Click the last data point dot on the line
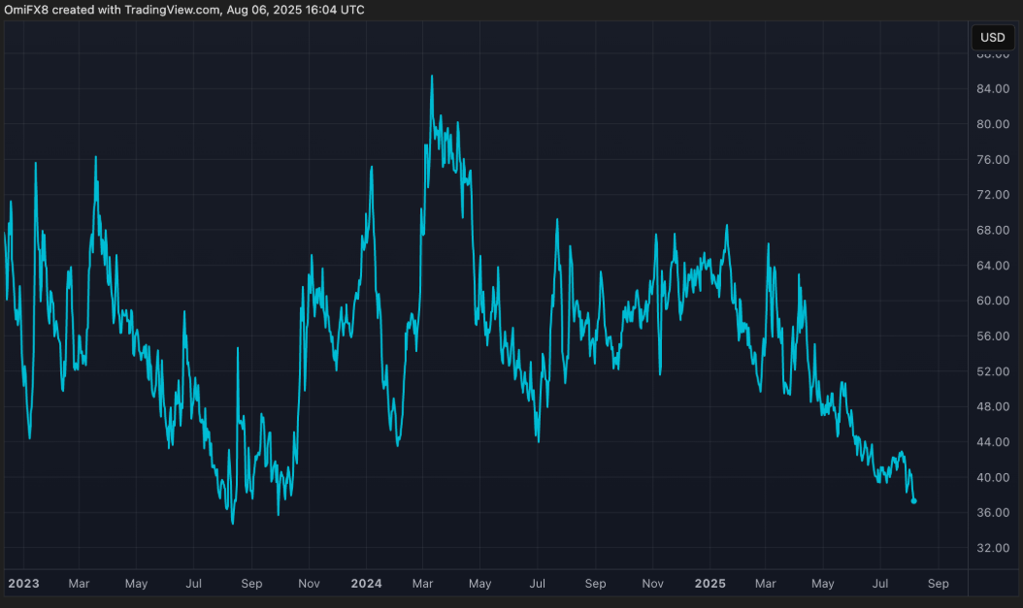Viewport: 1023px width, 608px height. point(913,501)
